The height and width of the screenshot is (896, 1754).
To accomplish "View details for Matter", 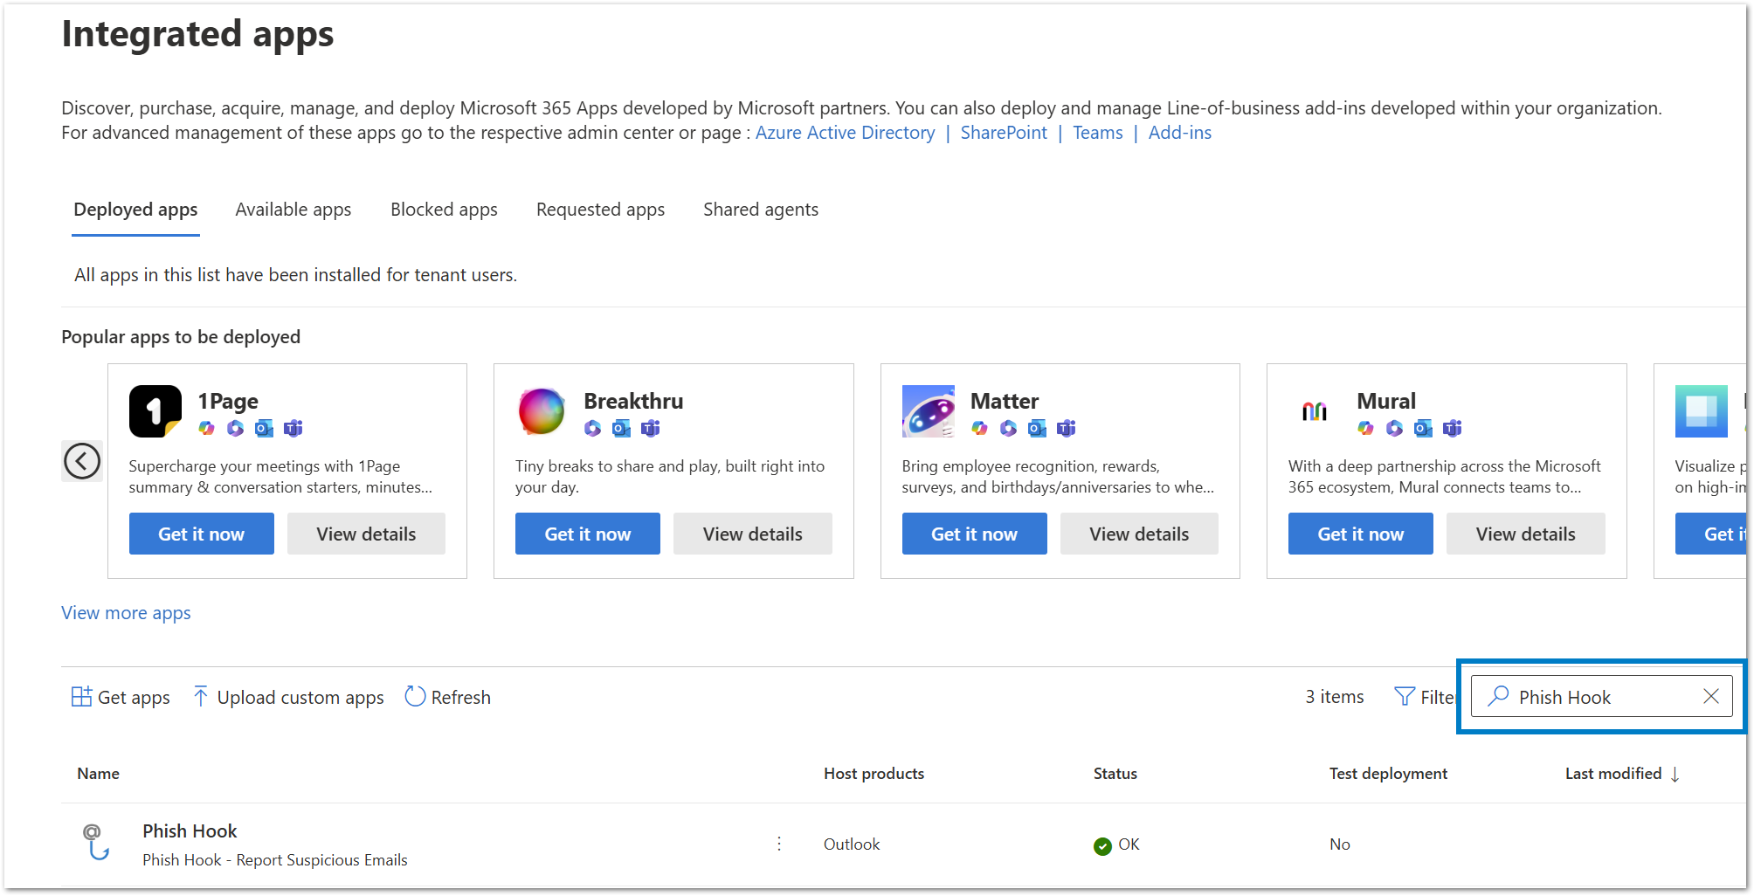I will tap(1139, 534).
